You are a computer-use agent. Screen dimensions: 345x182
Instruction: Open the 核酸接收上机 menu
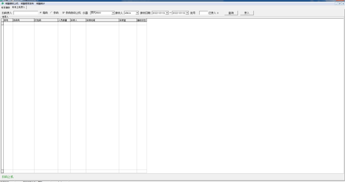(12, 3)
